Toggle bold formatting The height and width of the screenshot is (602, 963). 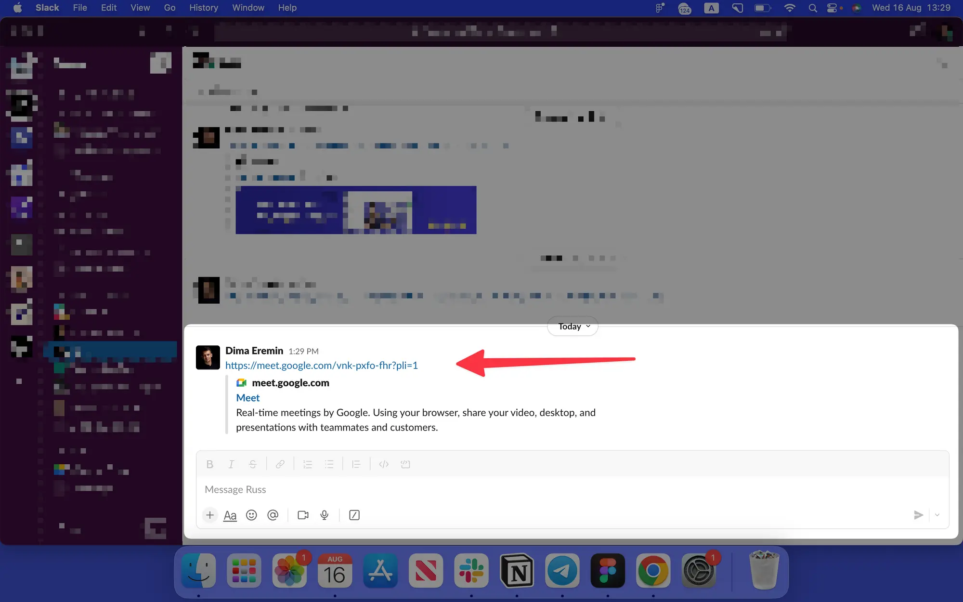[x=210, y=464]
